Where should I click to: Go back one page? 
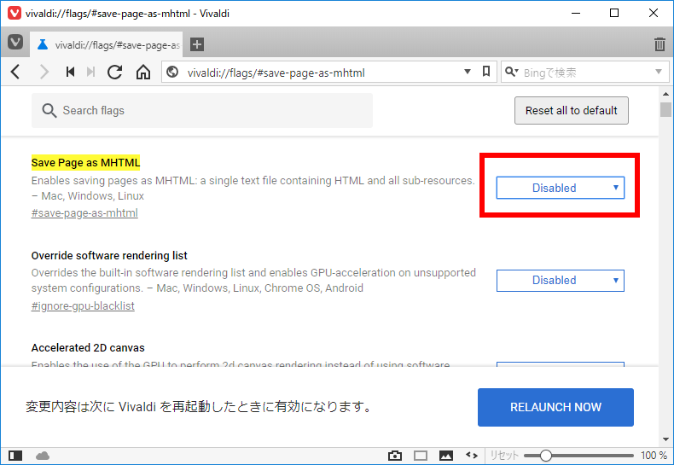(15, 72)
